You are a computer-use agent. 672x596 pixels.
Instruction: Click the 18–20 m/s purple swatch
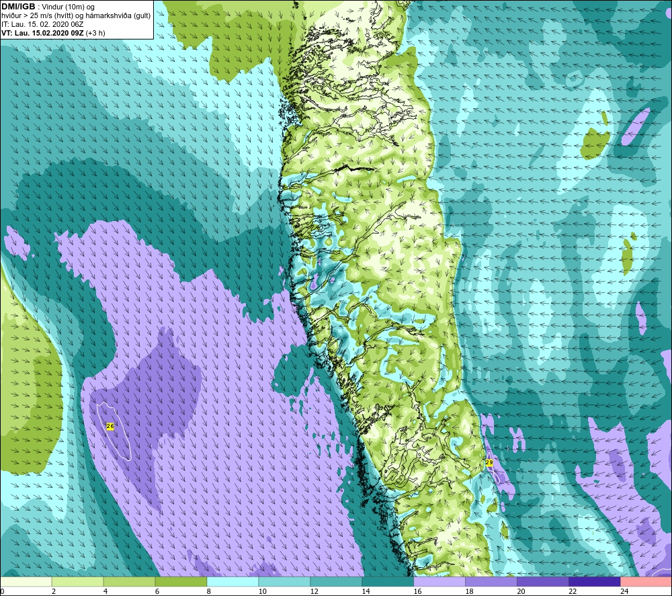coord(491,582)
